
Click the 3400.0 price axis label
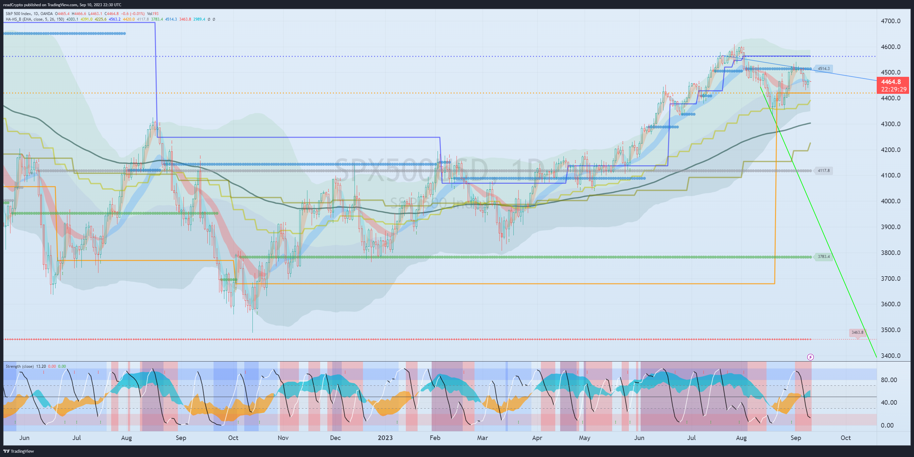(890, 356)
